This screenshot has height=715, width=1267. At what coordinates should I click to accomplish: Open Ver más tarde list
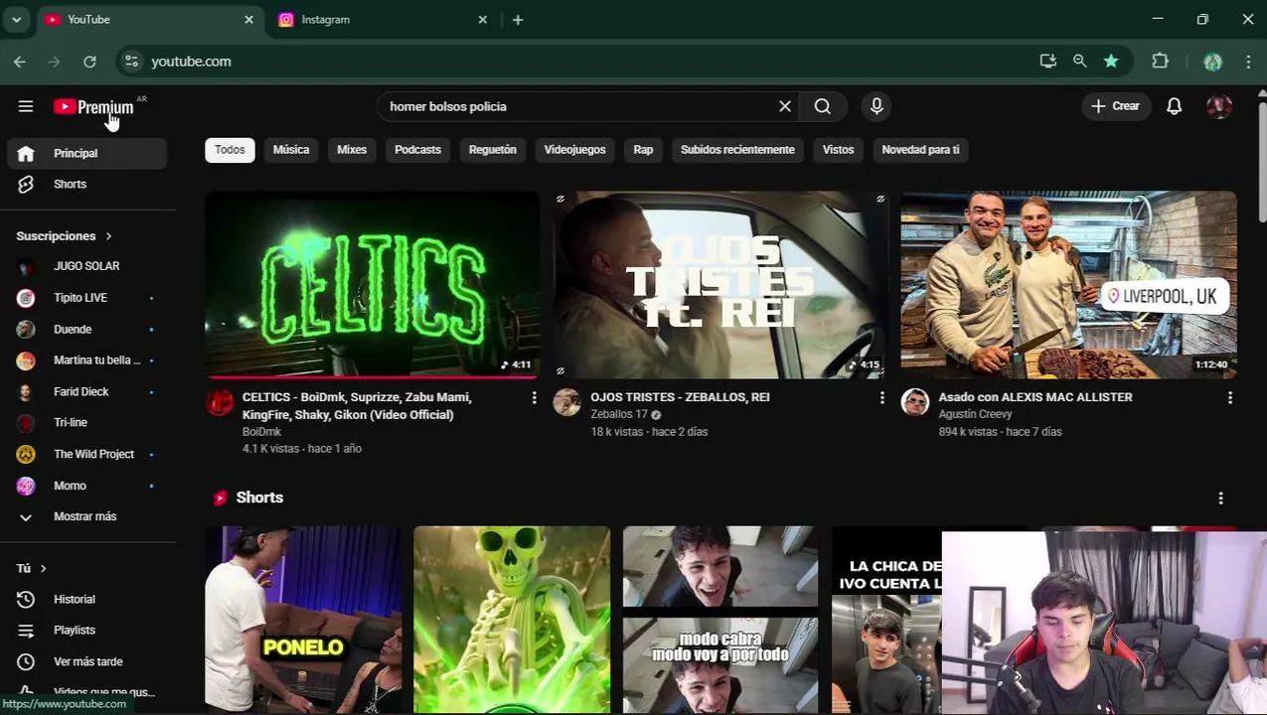coord(87,661)
